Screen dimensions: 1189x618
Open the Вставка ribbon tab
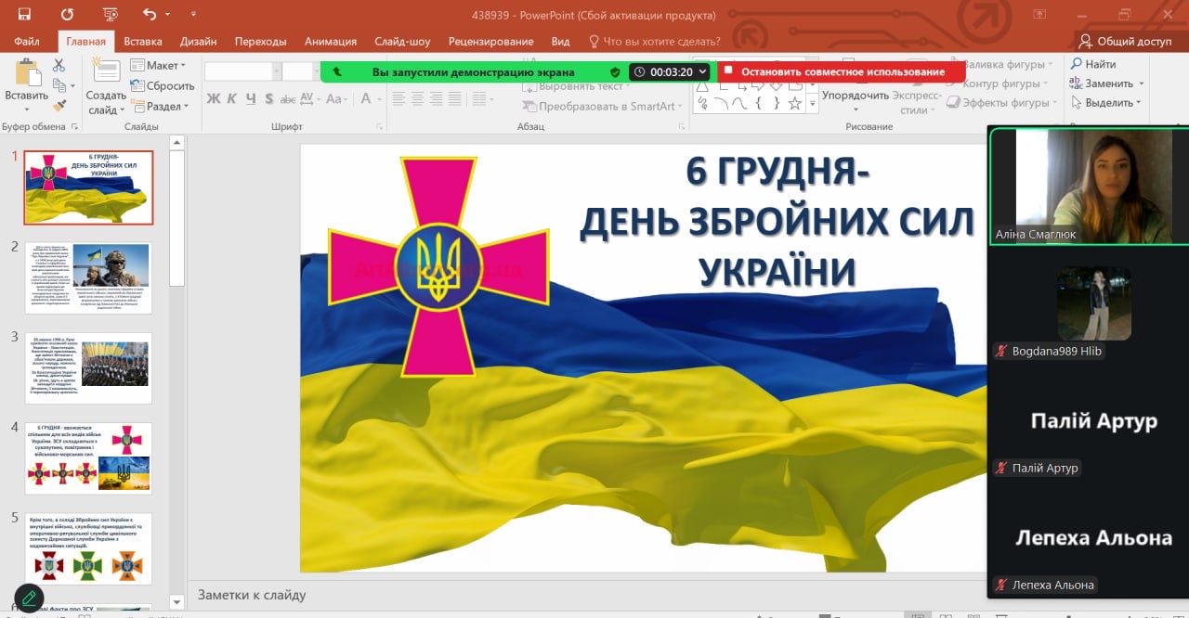pos(142,41)
